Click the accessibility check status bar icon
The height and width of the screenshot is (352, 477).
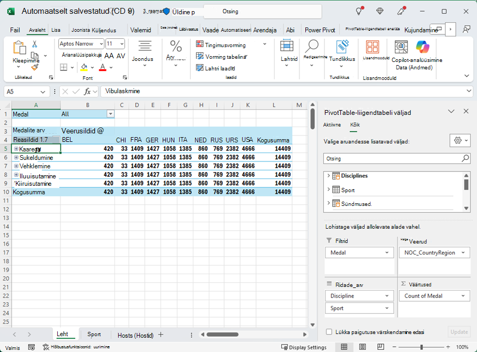tap(46, 347)
